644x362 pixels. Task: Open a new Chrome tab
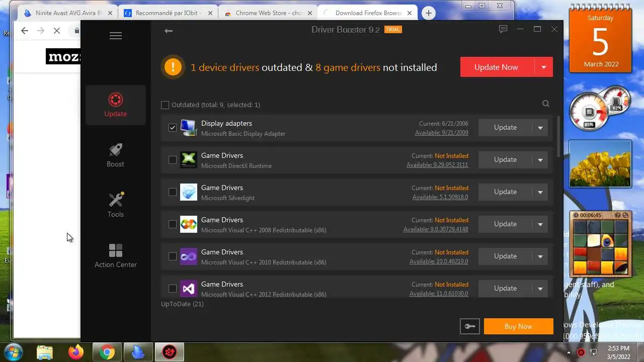coord(429,13)
